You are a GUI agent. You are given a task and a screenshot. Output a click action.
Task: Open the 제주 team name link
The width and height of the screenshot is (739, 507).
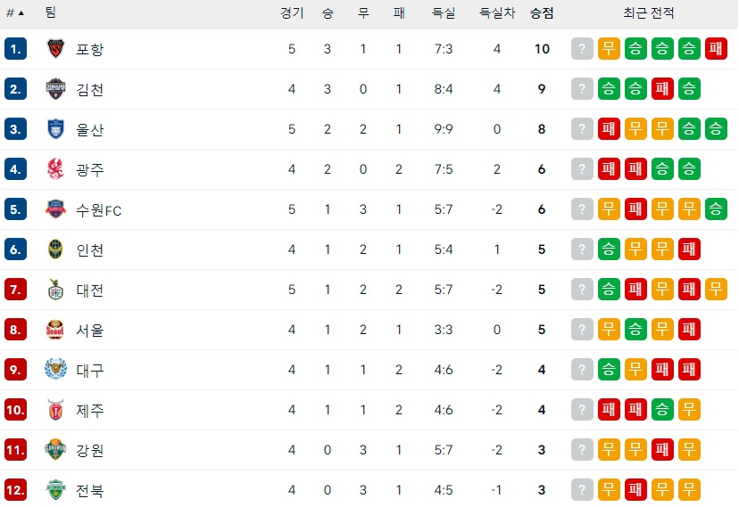(90, 410)
